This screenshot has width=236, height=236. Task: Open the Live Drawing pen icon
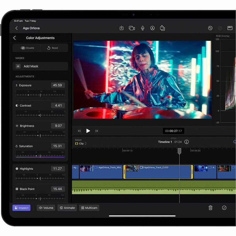[x=152, y=28]
